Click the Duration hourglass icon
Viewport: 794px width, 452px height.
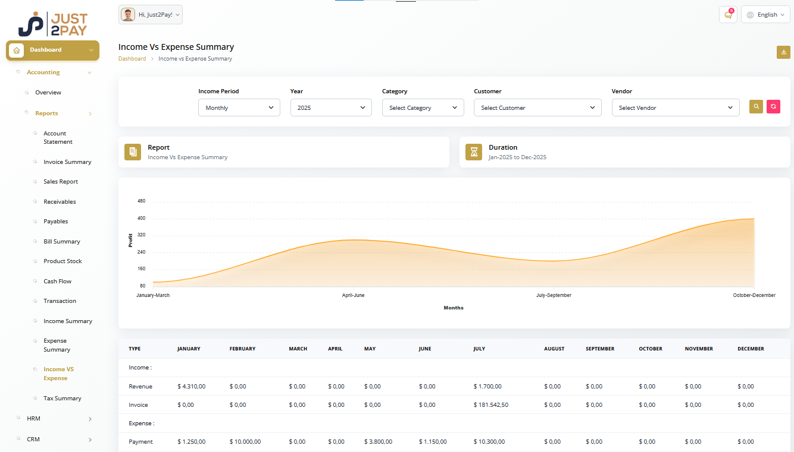coord(474,152)
